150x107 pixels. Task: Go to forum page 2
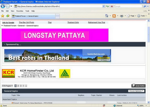point(18,86)
